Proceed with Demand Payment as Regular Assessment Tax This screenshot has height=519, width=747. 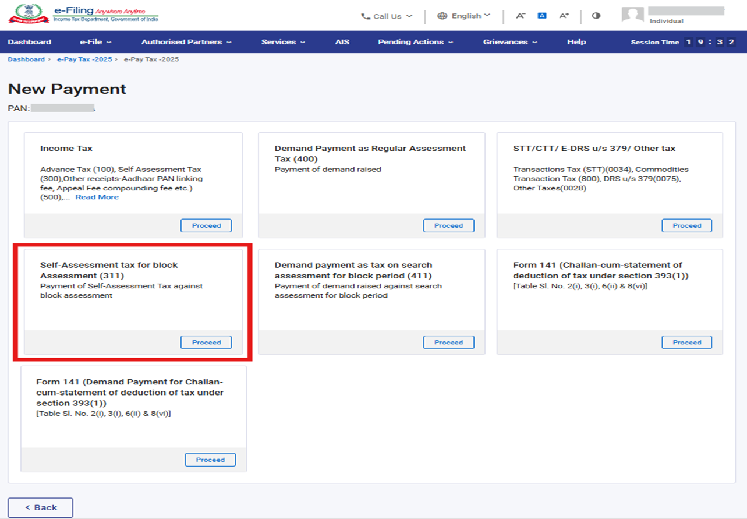coord(448,225)
